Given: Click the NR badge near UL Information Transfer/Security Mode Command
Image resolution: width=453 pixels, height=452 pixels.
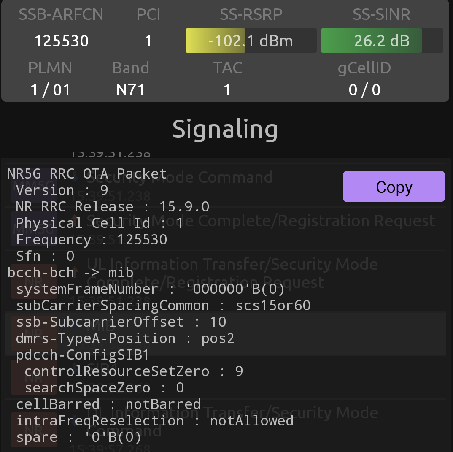Looking at the screenshot, I should (x=33, y=429).
